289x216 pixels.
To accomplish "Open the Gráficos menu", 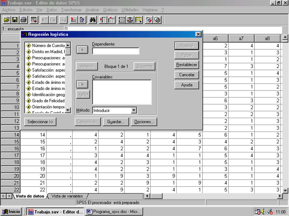I will 110,10.
